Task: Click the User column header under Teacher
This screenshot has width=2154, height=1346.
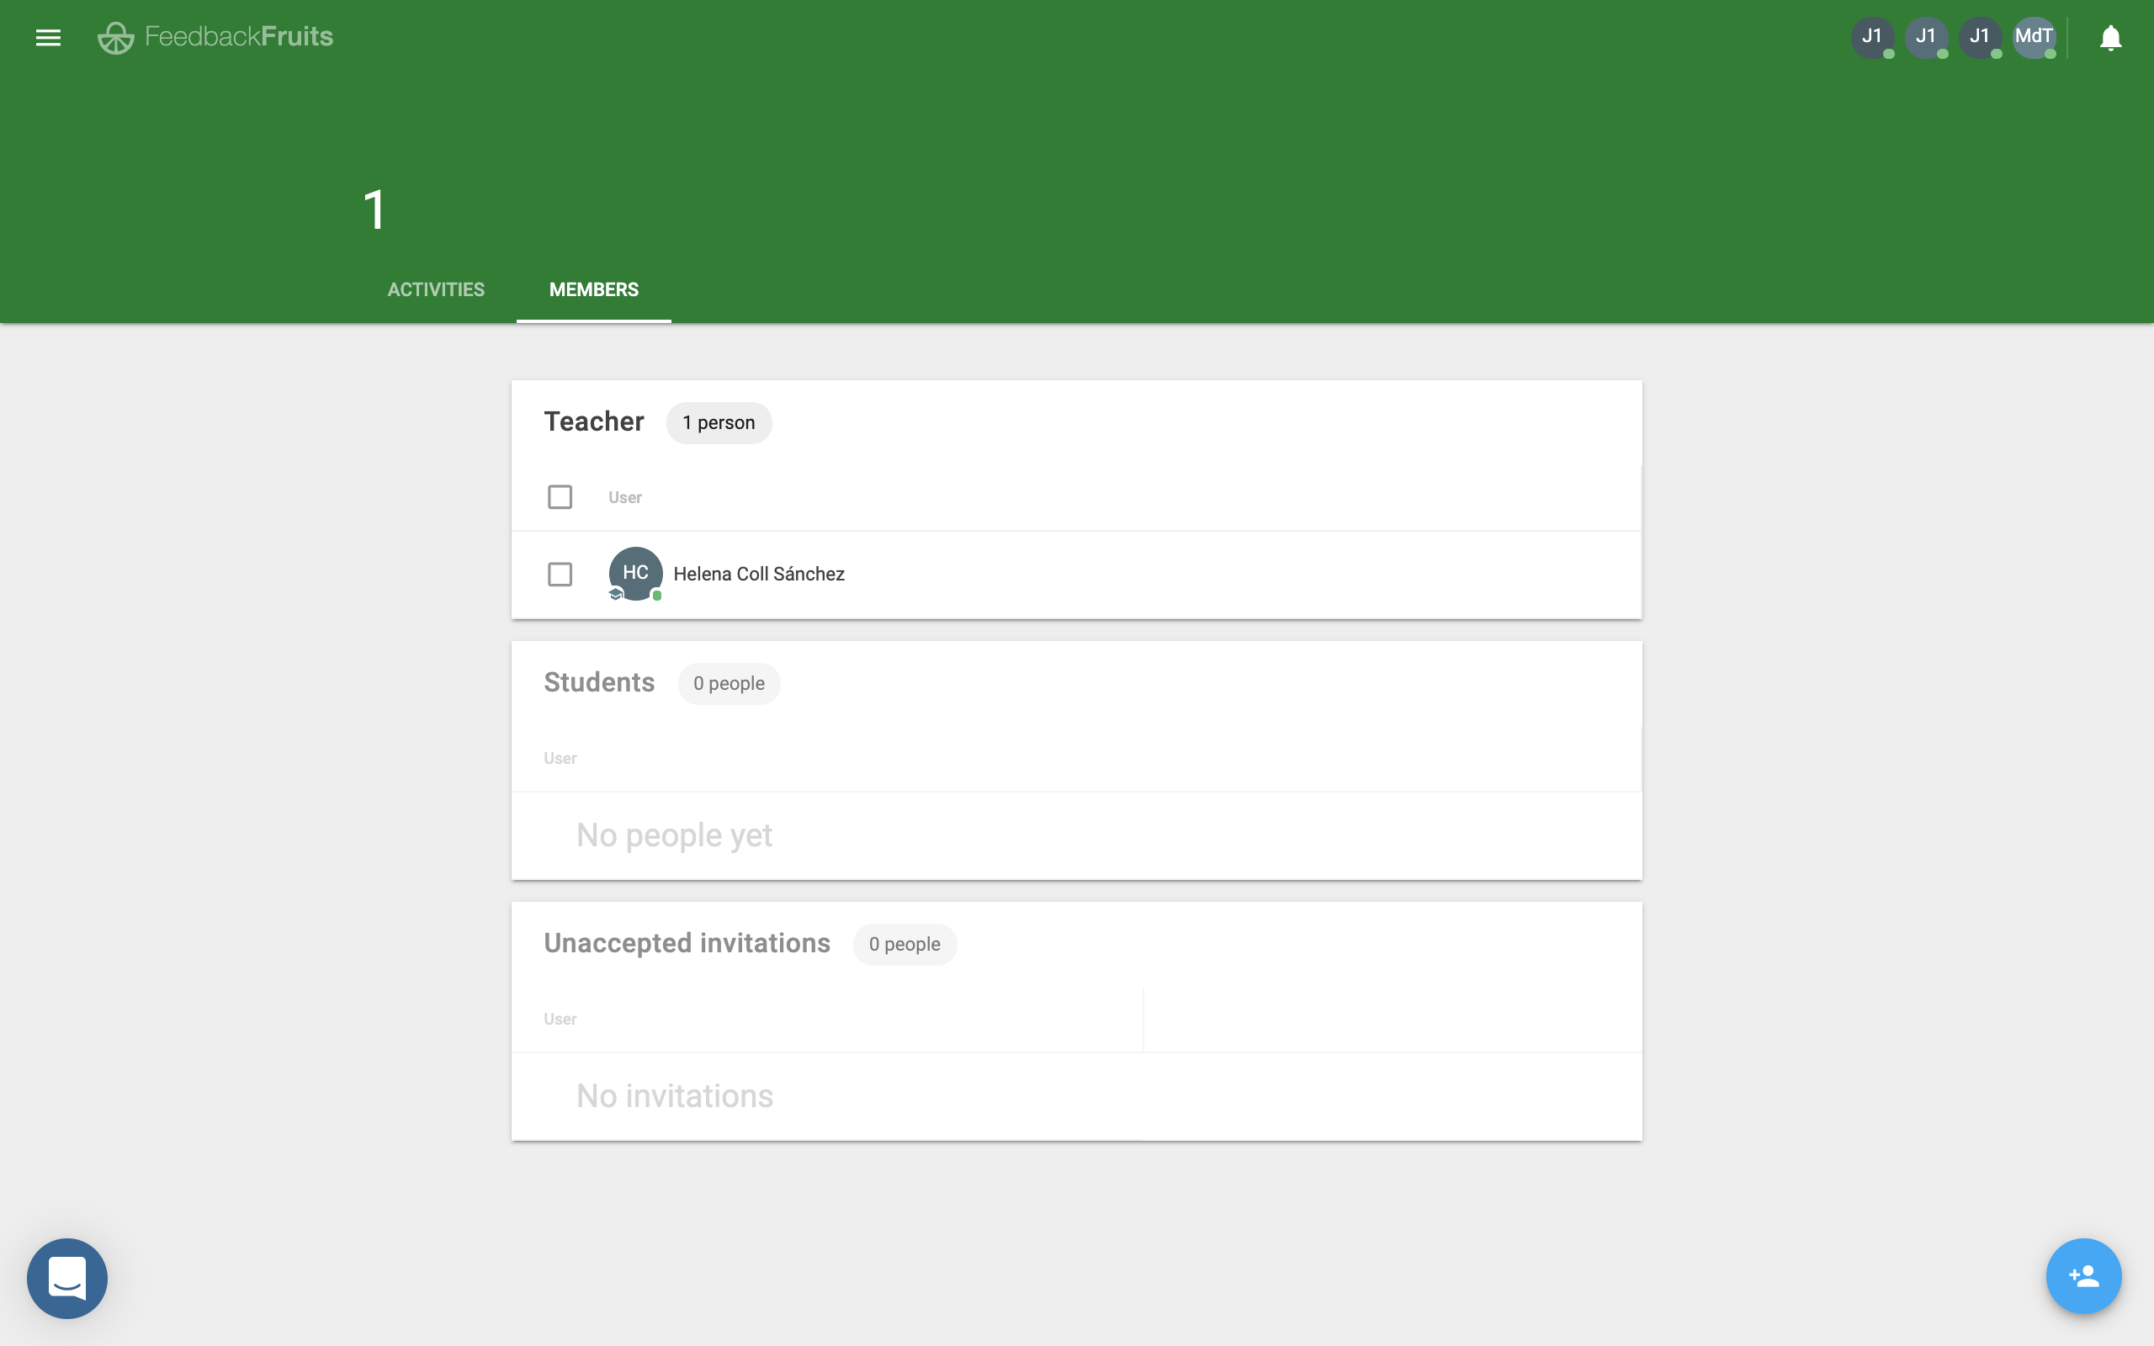Action: click(625, 498)
